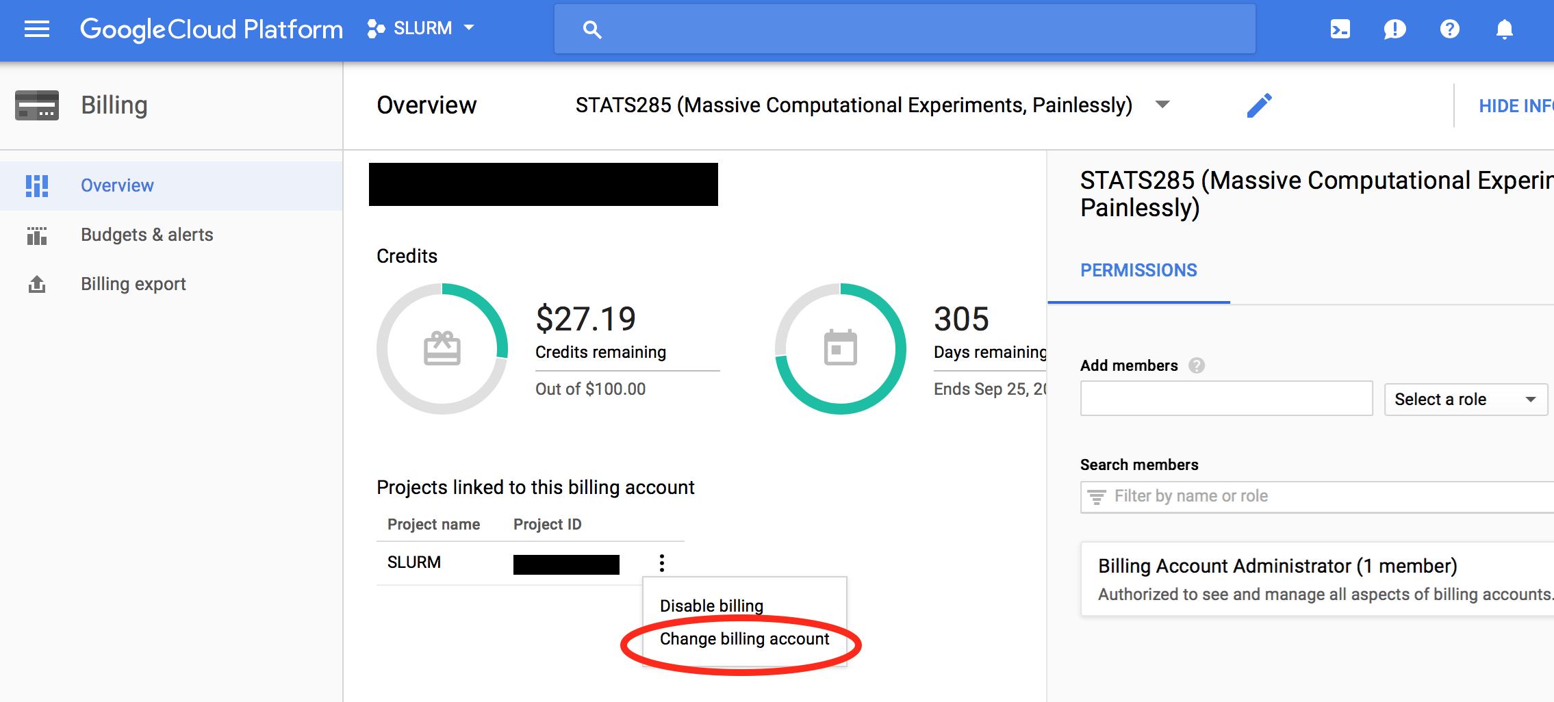The width and height of the screenshot is (1554, 702).
Task: Expand Billing Account Administrator member group
Action: point(1318,580)
